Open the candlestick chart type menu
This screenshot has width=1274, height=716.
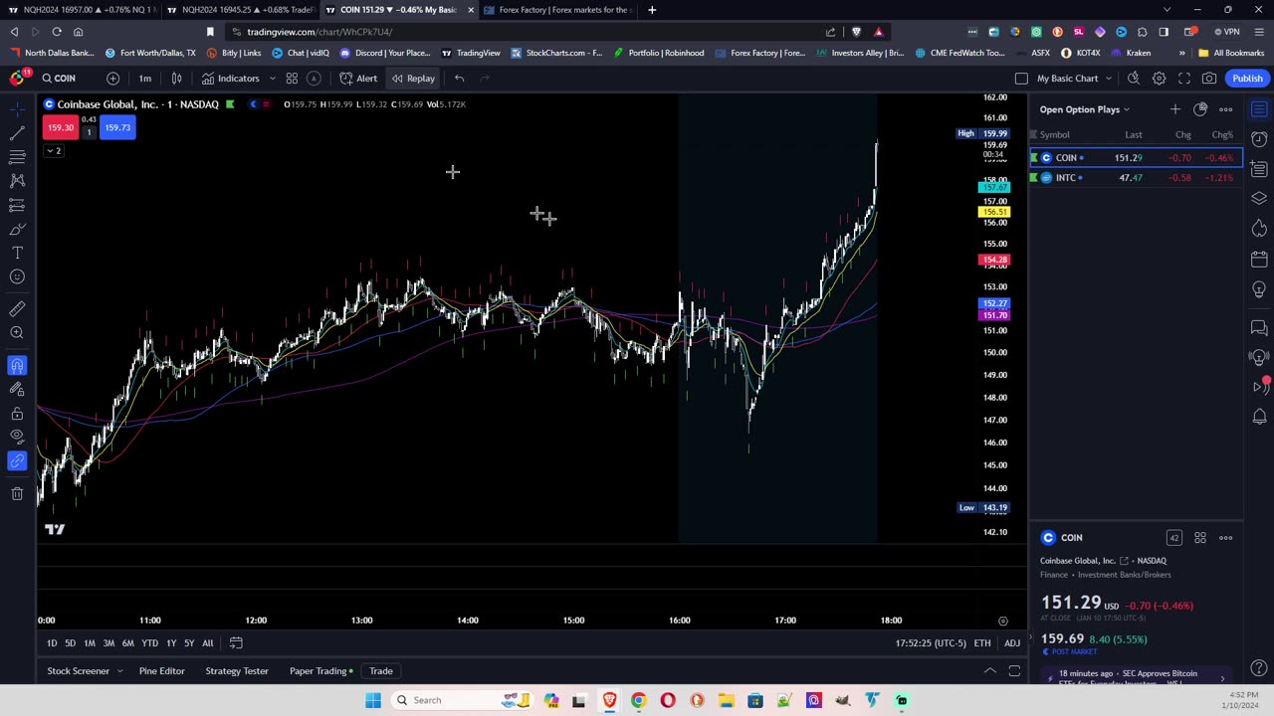click(176, 79)
